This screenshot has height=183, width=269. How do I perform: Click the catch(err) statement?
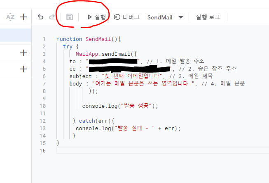point(96,121)
